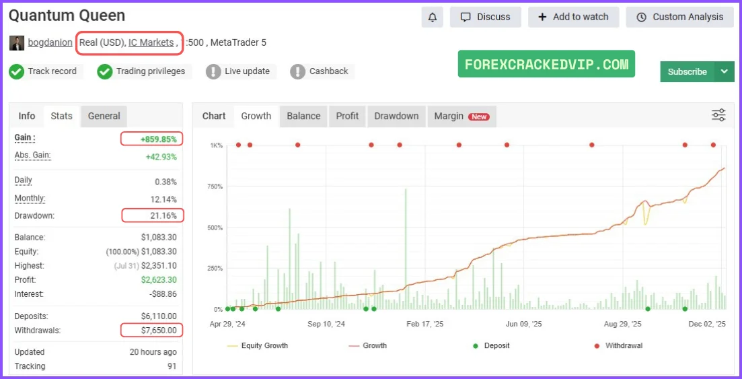
Task: Open chart settings sliders icon
Action: (718, 115)
